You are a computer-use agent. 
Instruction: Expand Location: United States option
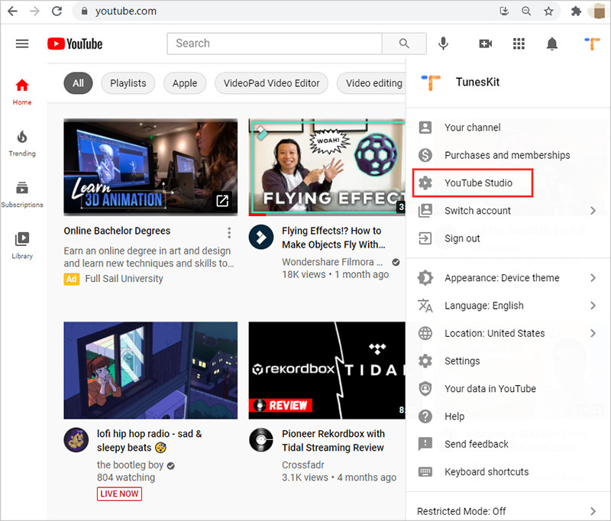pyautogui.click(x=493, y=333)
